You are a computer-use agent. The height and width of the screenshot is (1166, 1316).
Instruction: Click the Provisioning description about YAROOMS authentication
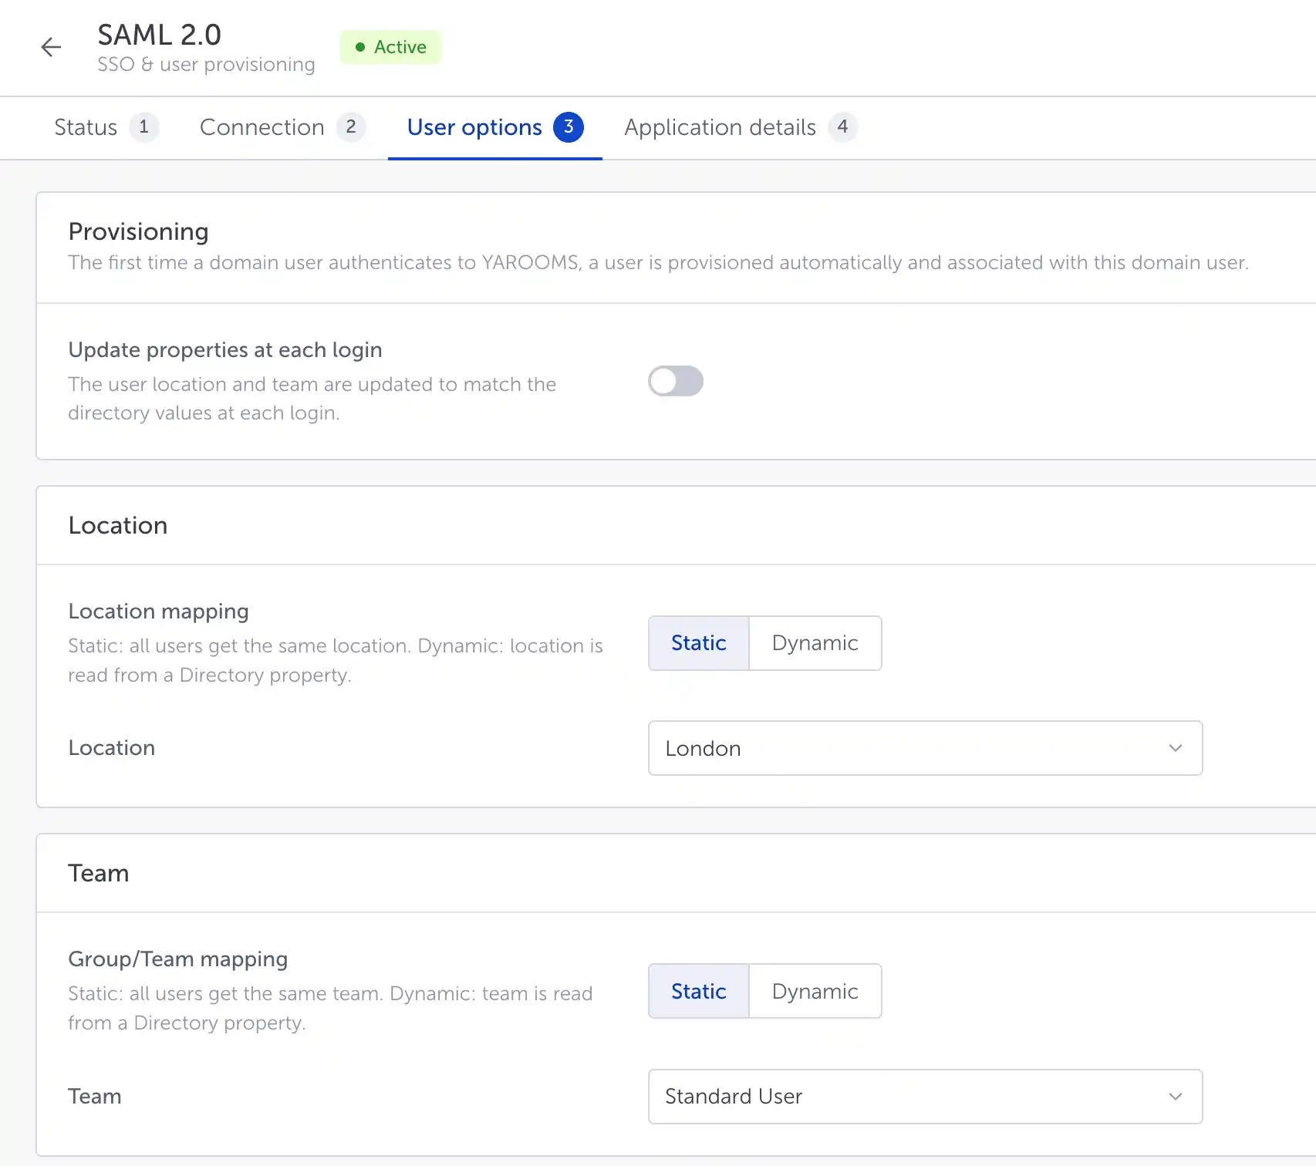click(x=658, y=263)
